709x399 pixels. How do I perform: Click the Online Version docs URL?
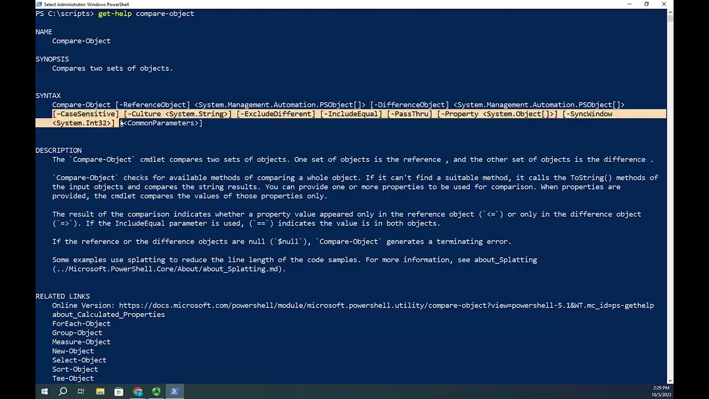pos(386,305)
